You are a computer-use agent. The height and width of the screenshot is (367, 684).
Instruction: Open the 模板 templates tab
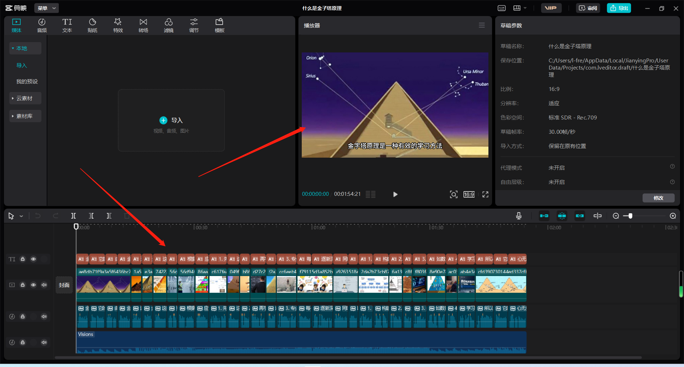pyautogui.click(x=219, y=26)
